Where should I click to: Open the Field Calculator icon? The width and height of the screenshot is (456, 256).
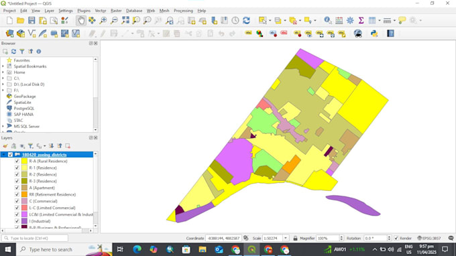(x=339, y=20)
